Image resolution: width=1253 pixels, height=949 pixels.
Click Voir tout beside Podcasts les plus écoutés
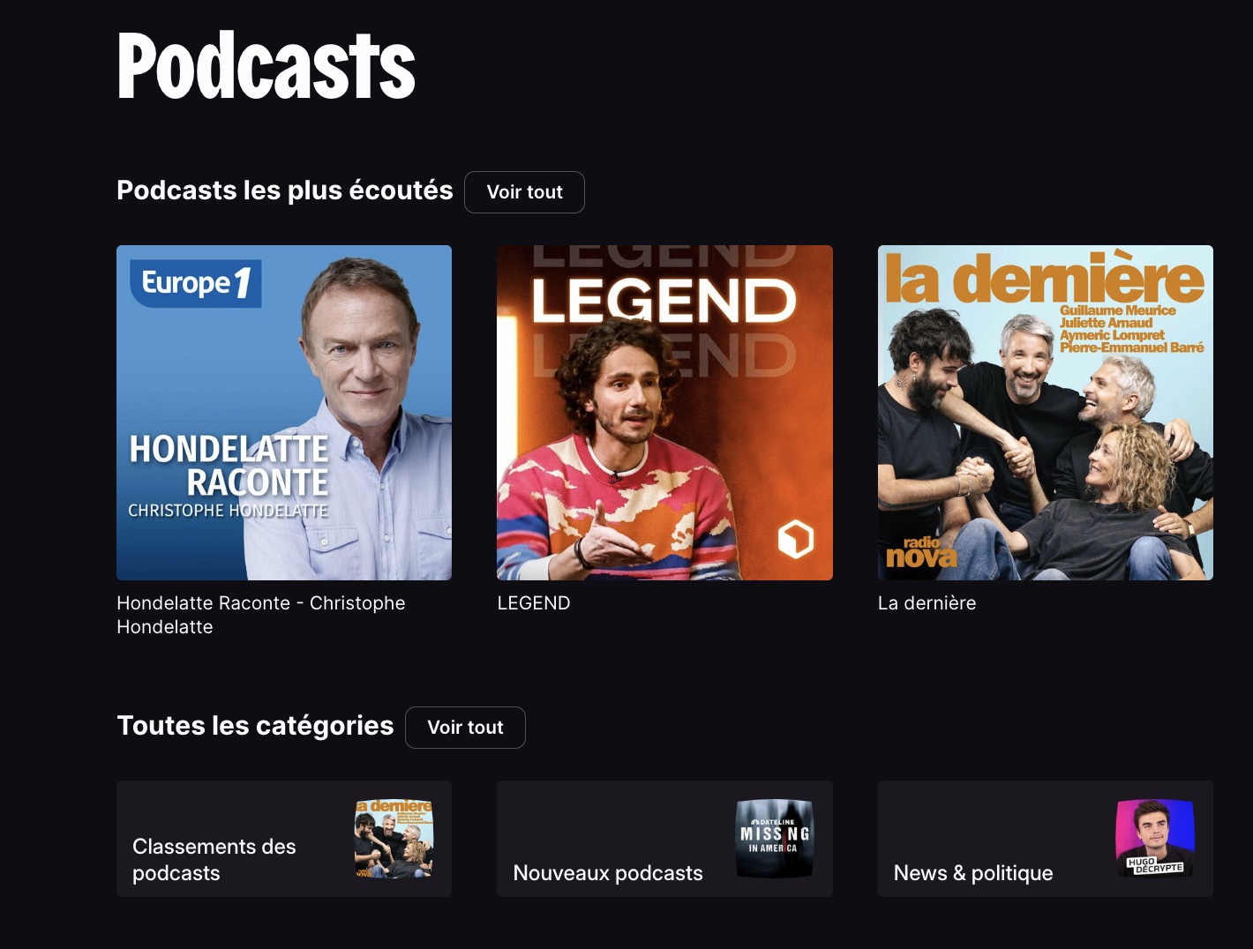[x=524, y=192]
